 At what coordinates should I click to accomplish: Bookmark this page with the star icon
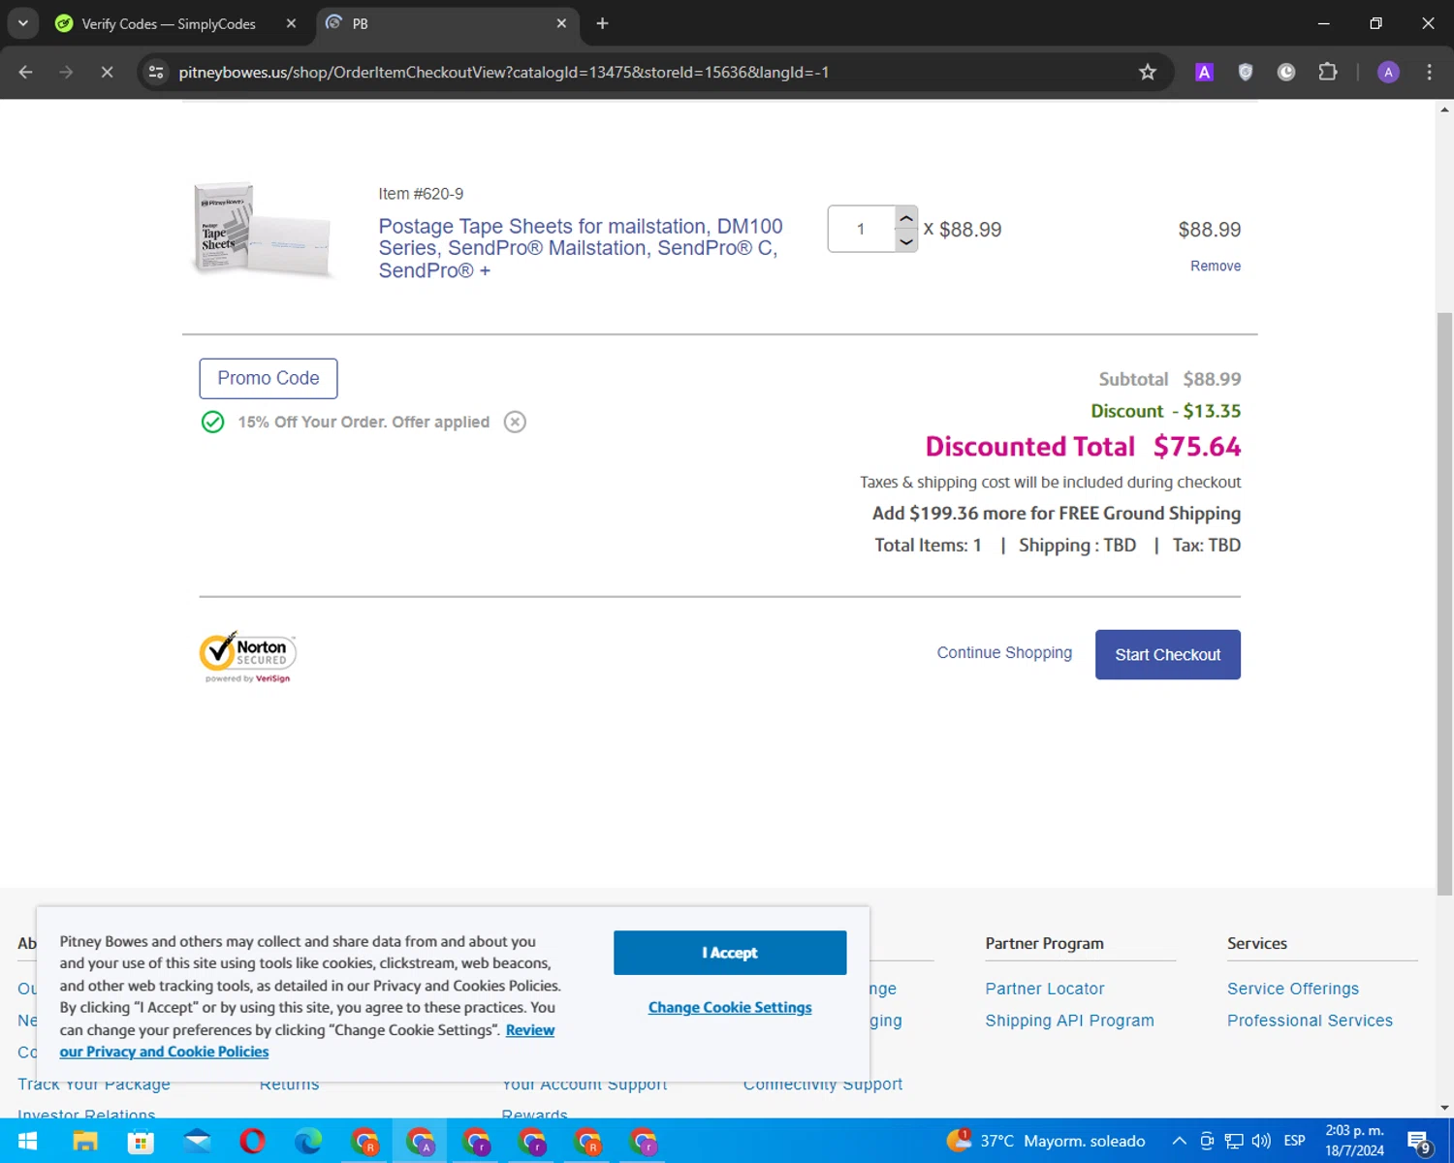click(x=1148, y=72)
